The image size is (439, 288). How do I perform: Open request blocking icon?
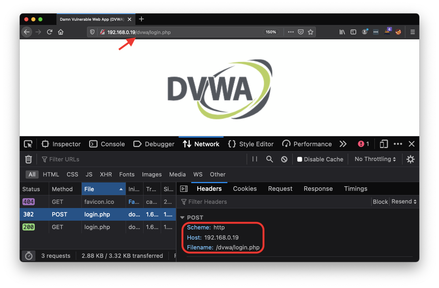284,159
